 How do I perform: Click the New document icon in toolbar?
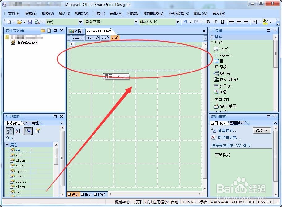click(9, 22)
